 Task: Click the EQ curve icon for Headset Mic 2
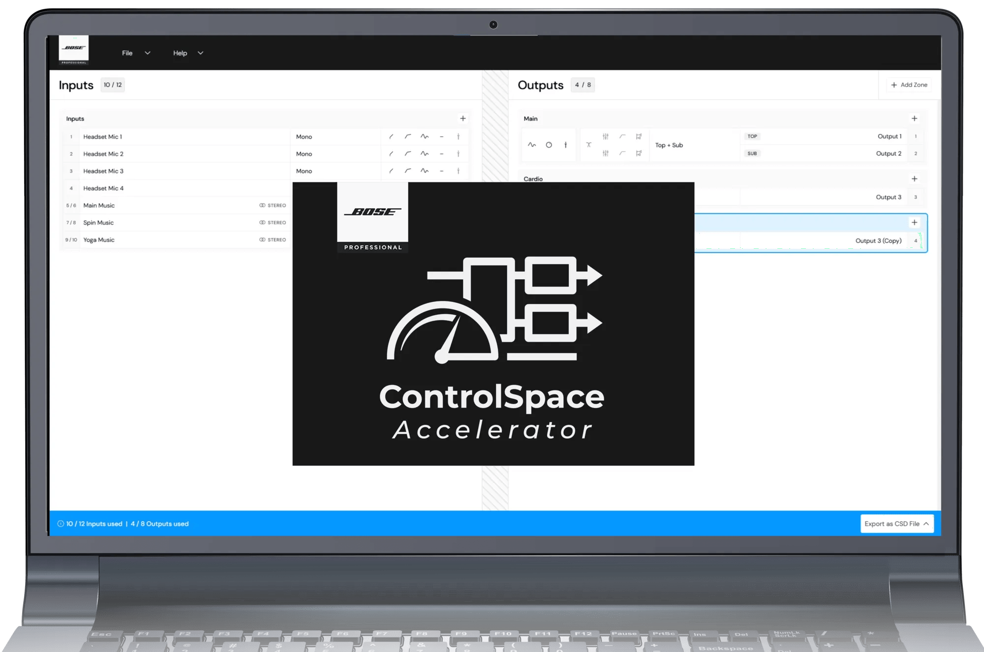coord(424,154)
